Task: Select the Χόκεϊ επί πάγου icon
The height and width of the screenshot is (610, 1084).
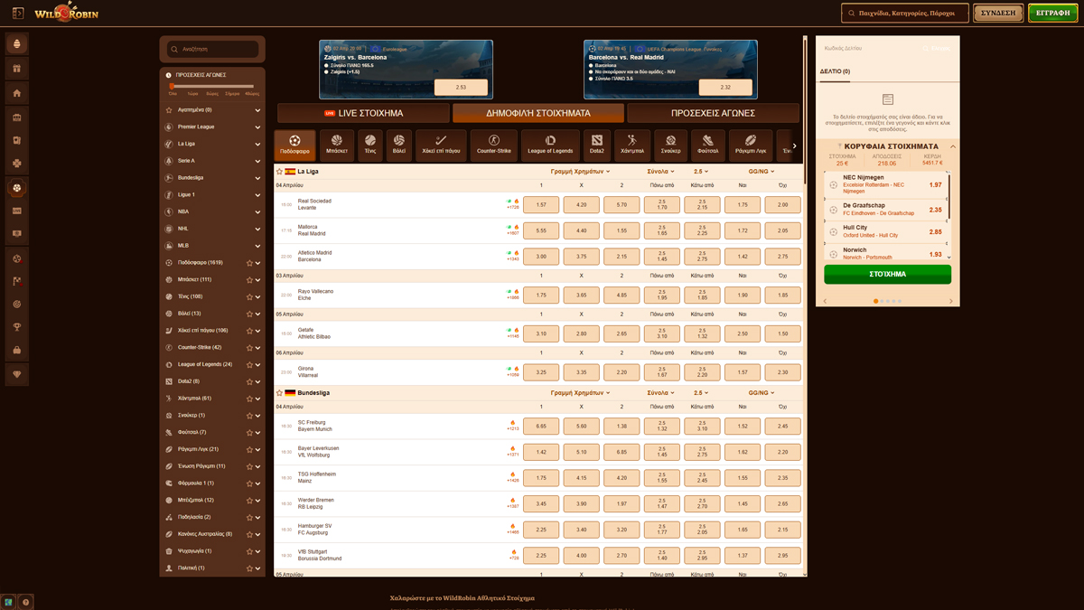Action: pos(440,145)
